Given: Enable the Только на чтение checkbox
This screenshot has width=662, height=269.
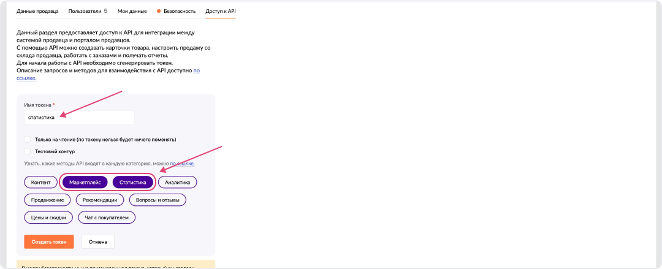Looking at the screenshot, I should 28,139.
